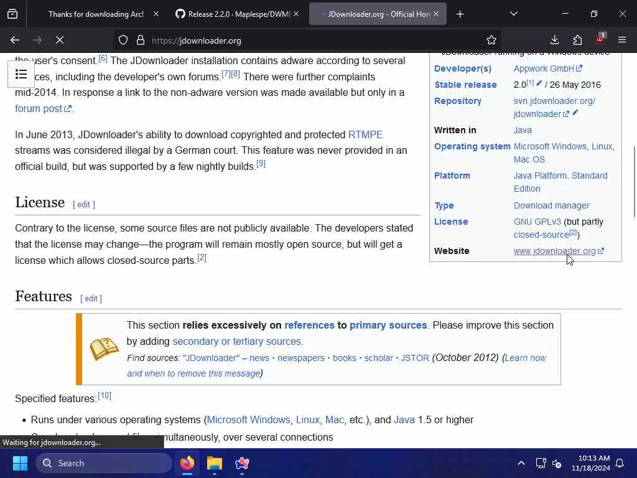
Task: Open a new browser tab
Action: tap(460, 14)
